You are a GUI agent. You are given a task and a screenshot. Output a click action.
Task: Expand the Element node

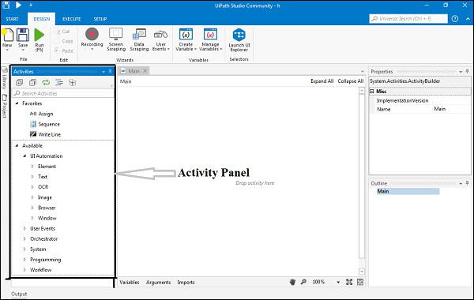[32, 166]
